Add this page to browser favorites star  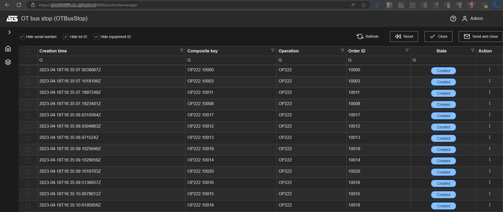(x=363, y=5)
